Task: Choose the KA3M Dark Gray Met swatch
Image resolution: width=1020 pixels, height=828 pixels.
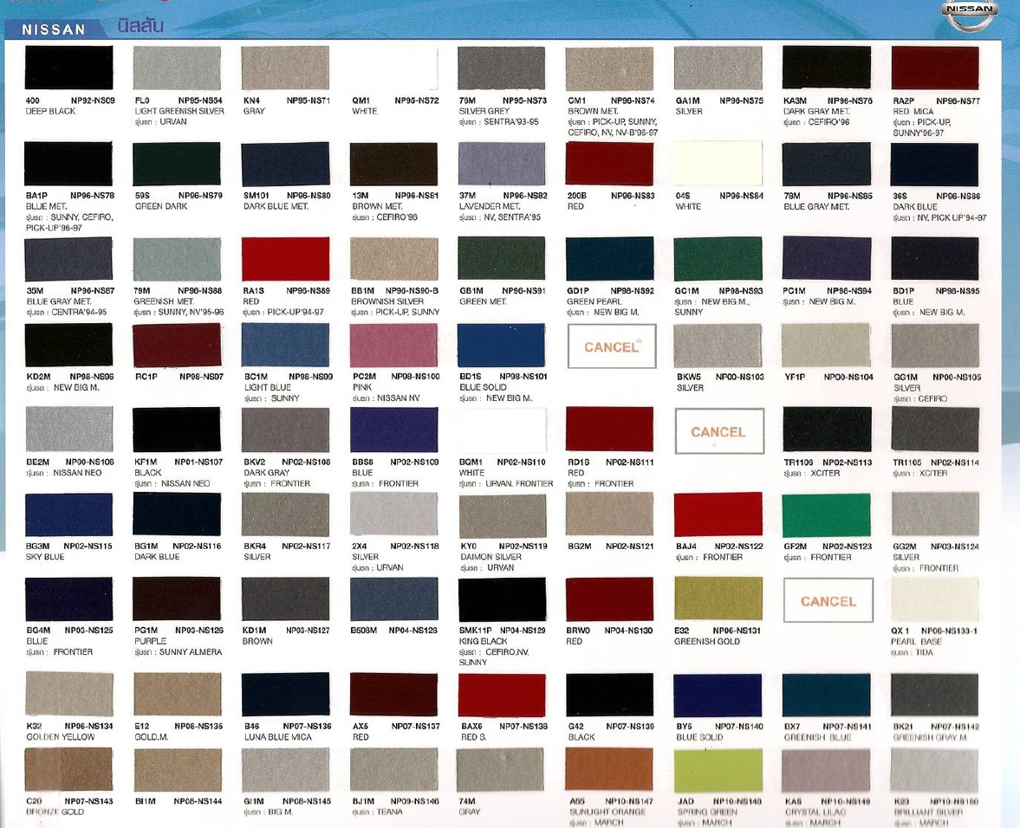Action: point(827,68)
